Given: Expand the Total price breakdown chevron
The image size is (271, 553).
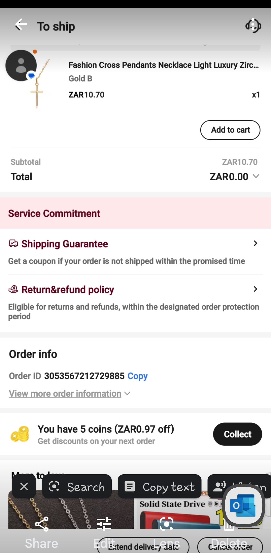Looking at the screenshot, I should tap(256, 176).
